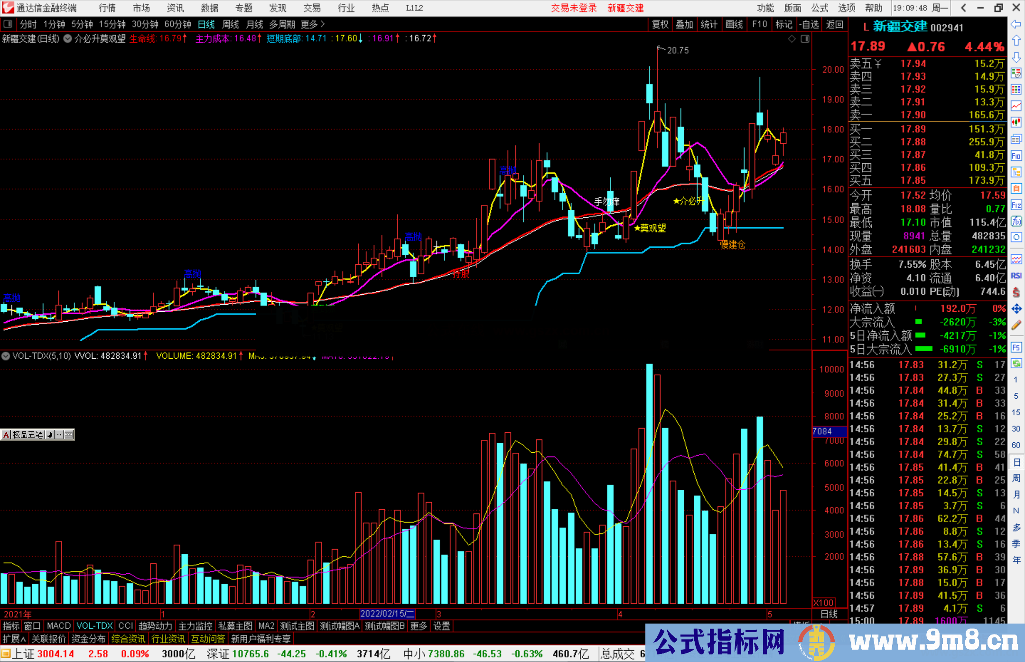The image size is (1025, 662).
Task: Click the RSI indicator sidebar icon
Action: pos(1016,276)
